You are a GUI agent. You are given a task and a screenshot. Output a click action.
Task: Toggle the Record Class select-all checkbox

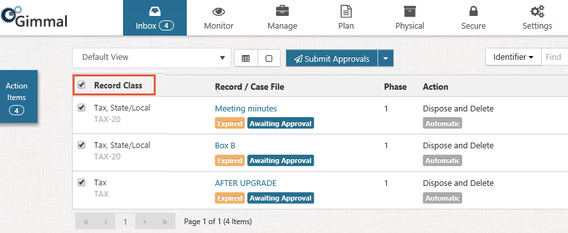pyautogui.click(x=82, y=85)
